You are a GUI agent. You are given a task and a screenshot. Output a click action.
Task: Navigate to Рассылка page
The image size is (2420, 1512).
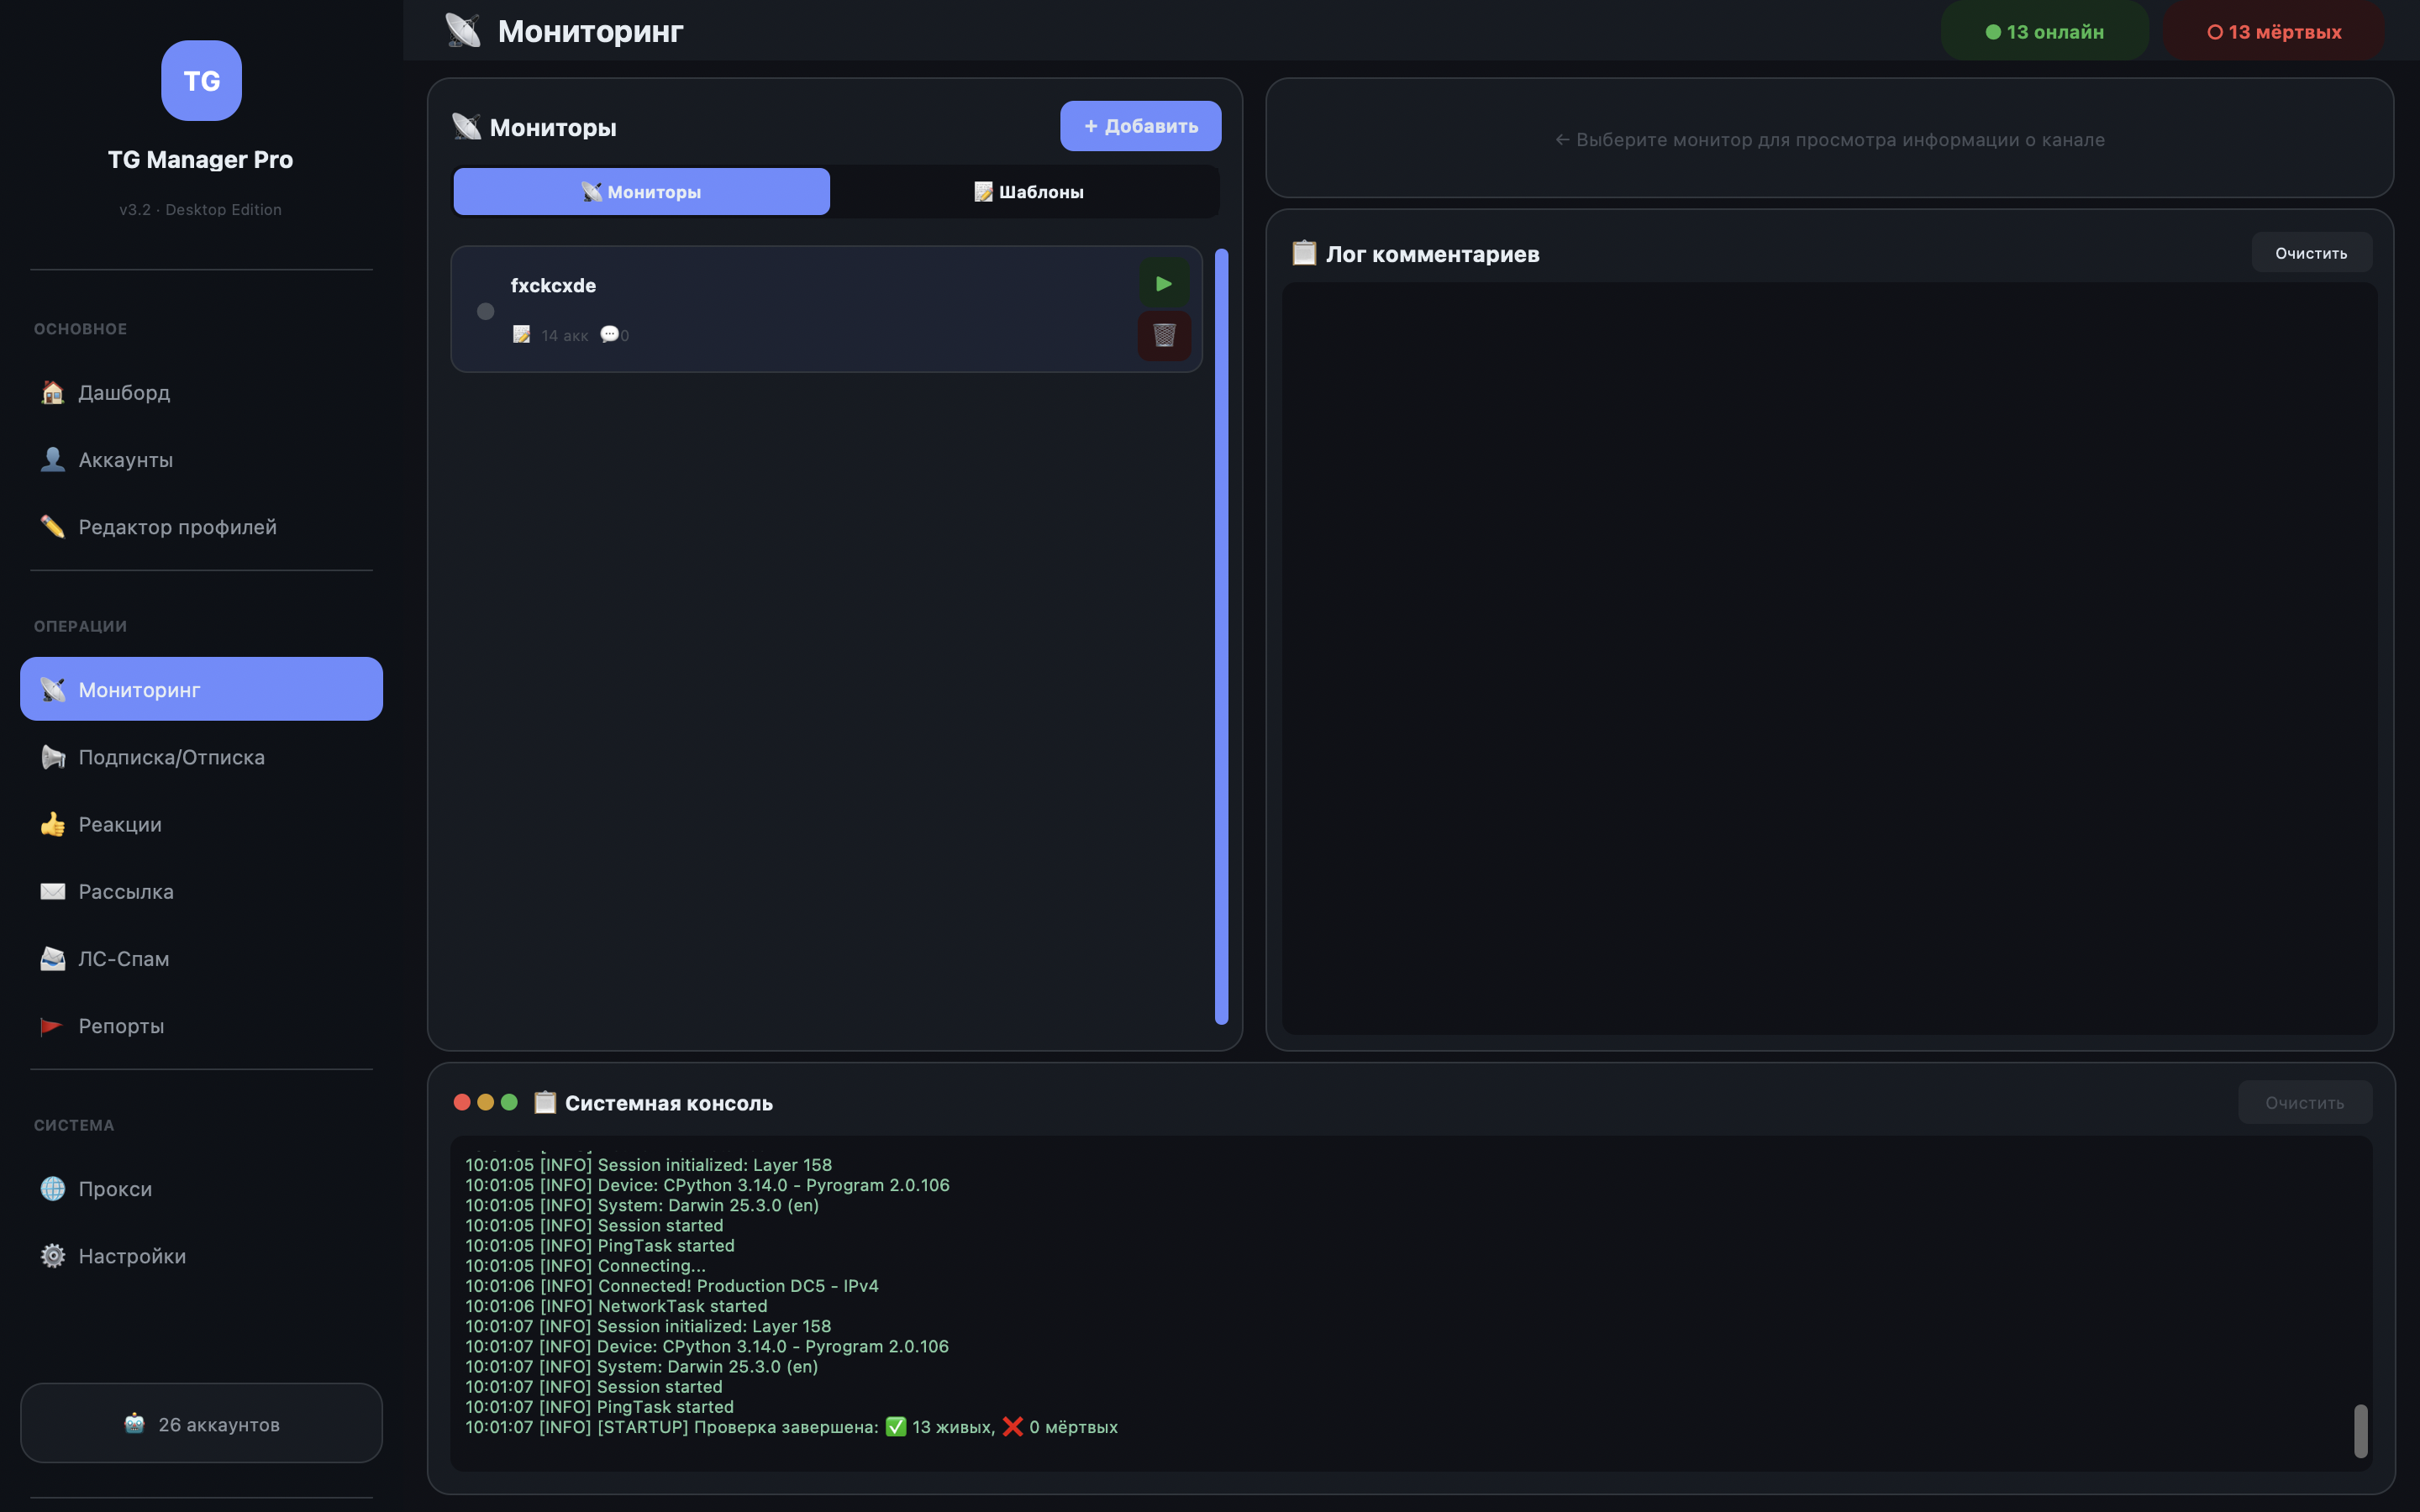pyautogui.click(x=126, y=891)
